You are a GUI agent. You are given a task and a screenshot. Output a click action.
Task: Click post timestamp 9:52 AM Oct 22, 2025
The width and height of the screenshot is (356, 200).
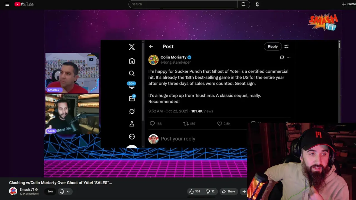coord(168,111)
